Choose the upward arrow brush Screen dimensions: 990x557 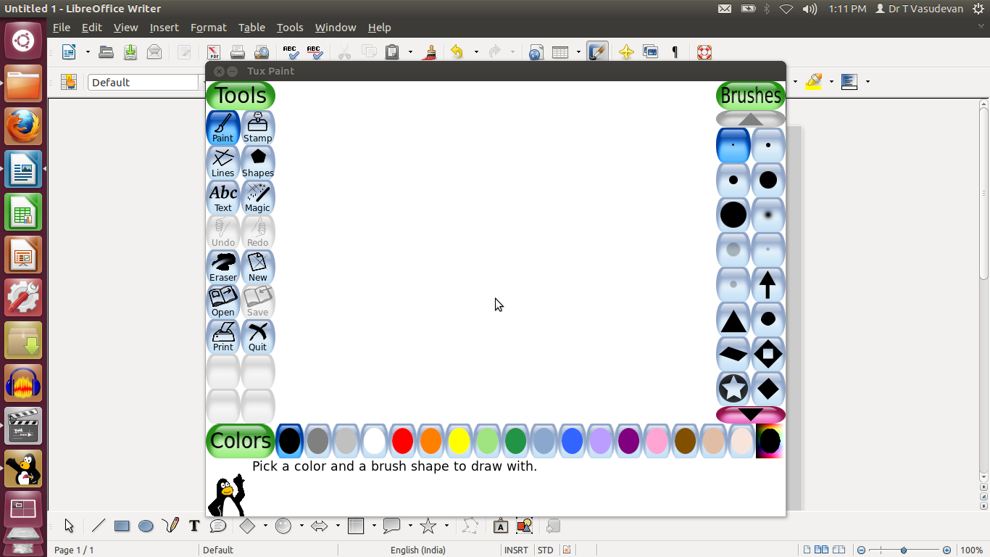point(768,284)
